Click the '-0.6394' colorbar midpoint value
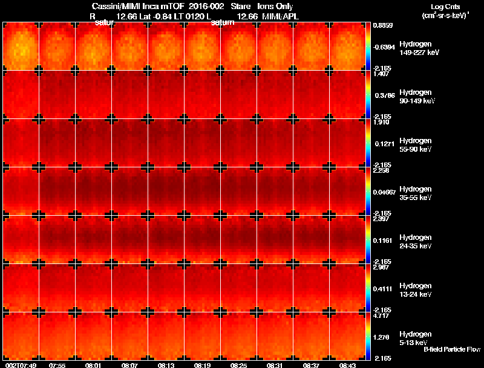The width and height of the screenshot is (484, 368). pyautogui.click(x=384, y=47)
